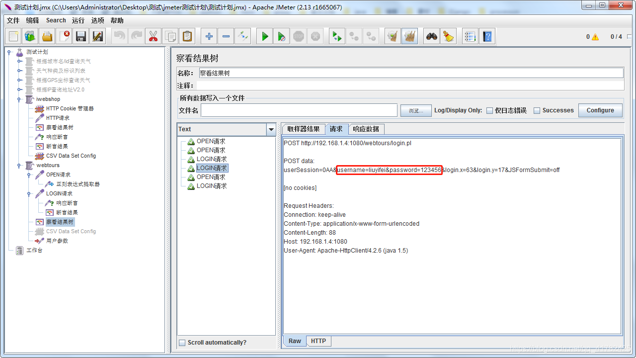Click the Open file folder icon
Screen dimensions: 636x358
pos(47,36)
